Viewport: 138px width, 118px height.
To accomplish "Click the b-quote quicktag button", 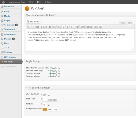I will point(44,27).
